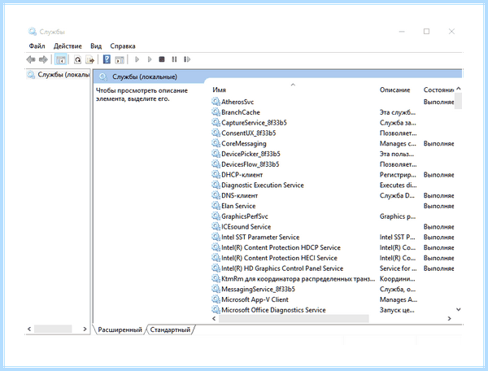Viewport: 488px width, 371px height.
Task: Click the vertical scrollbar up arrow
Action: point(459,89)
